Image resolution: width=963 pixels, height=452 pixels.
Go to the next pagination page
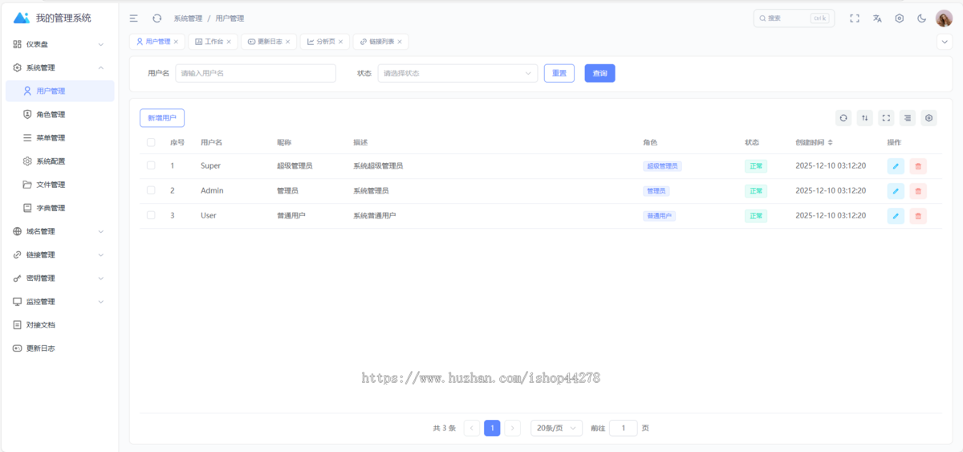513,428
